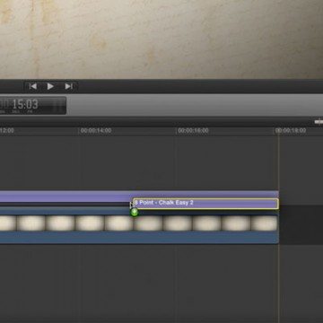Click the blue audio strip beneath the filmstrip

[139, 238]
